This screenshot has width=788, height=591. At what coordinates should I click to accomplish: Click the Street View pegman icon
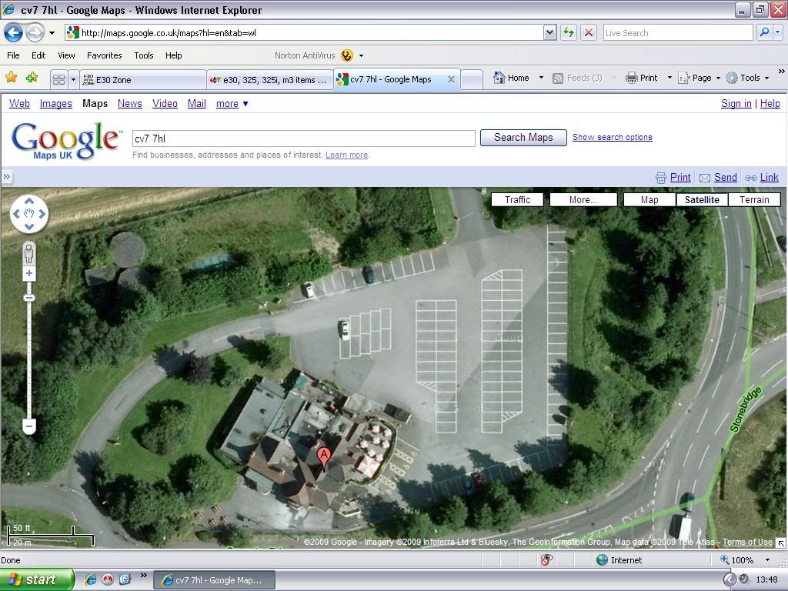(29, 253)
